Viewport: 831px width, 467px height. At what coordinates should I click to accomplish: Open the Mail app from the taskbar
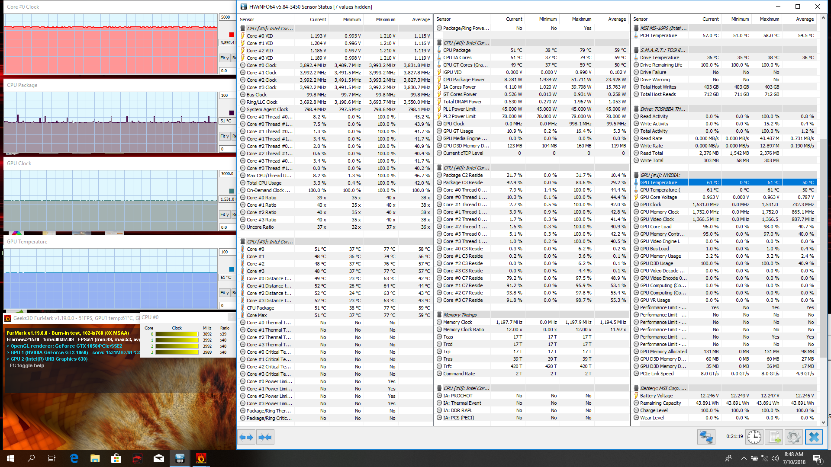tap(159, 458)
